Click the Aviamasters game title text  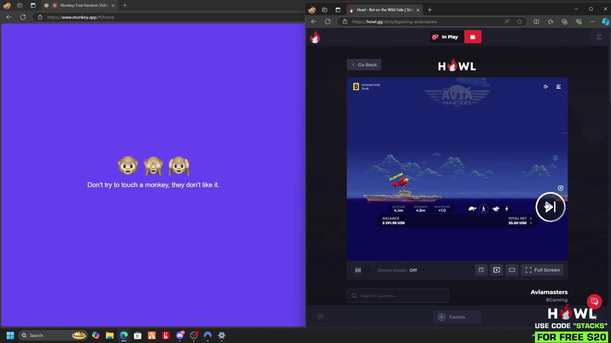[549, 292]
